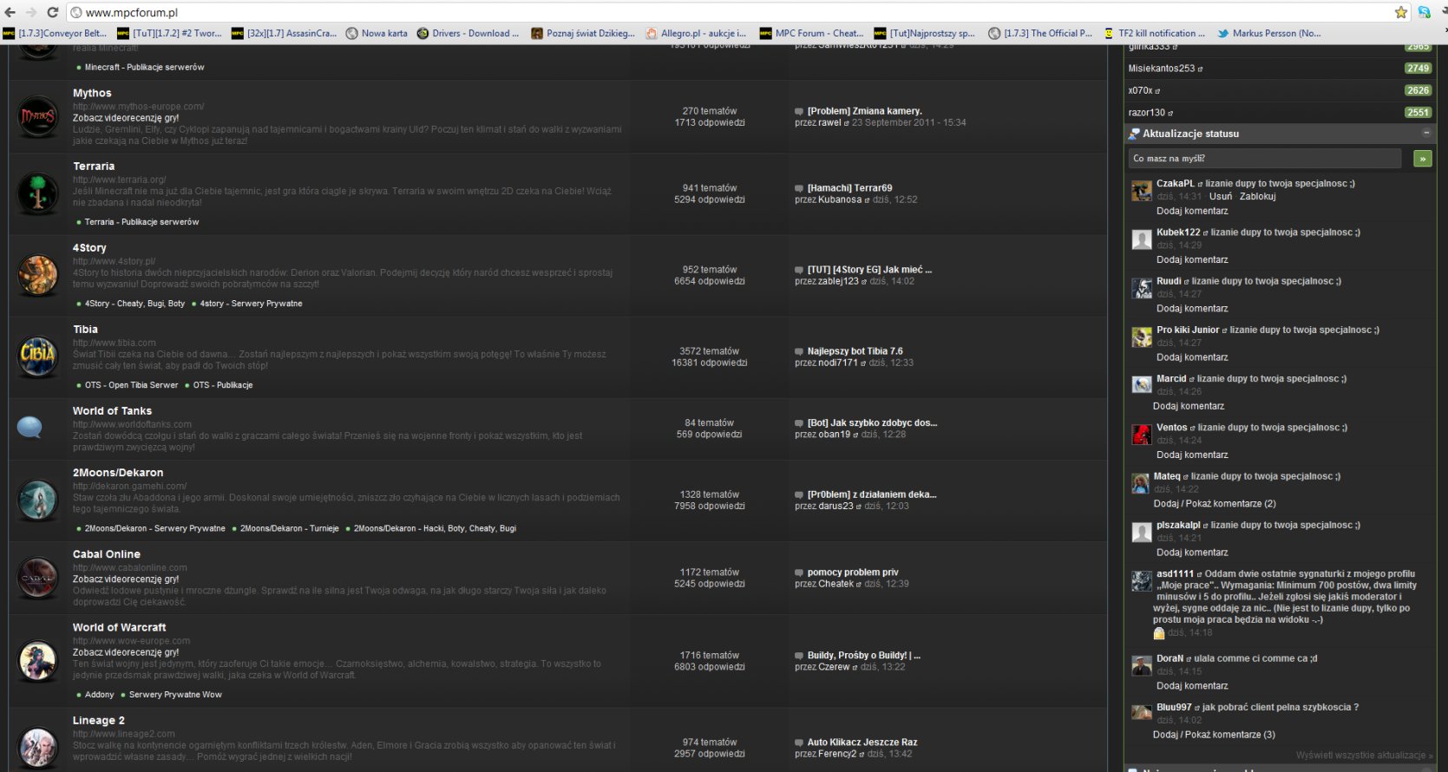Open subforum OTS - Open Tibia Serwer
Viewport: 1448px width, 772px height.
click(131, 385)
